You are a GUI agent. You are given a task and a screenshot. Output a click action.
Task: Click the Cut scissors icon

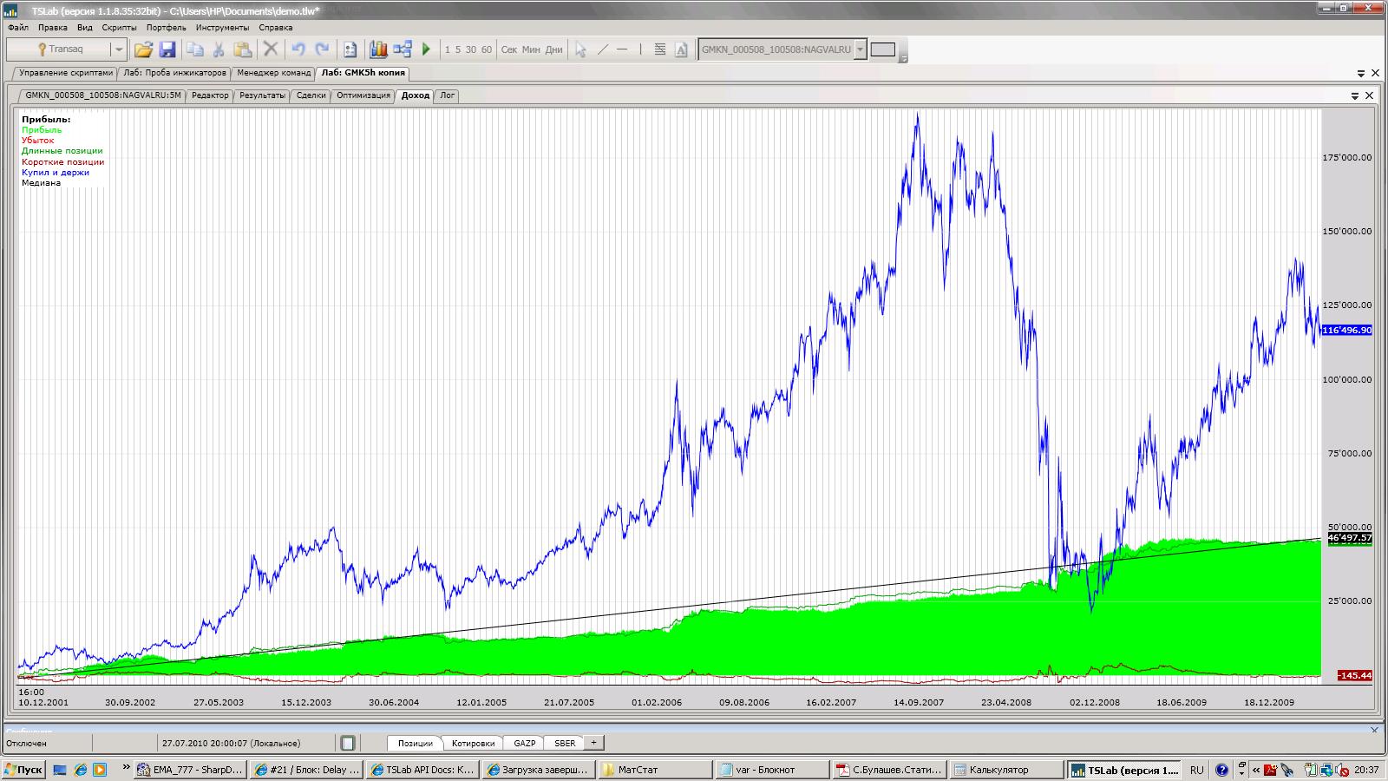tap(219, 49)
